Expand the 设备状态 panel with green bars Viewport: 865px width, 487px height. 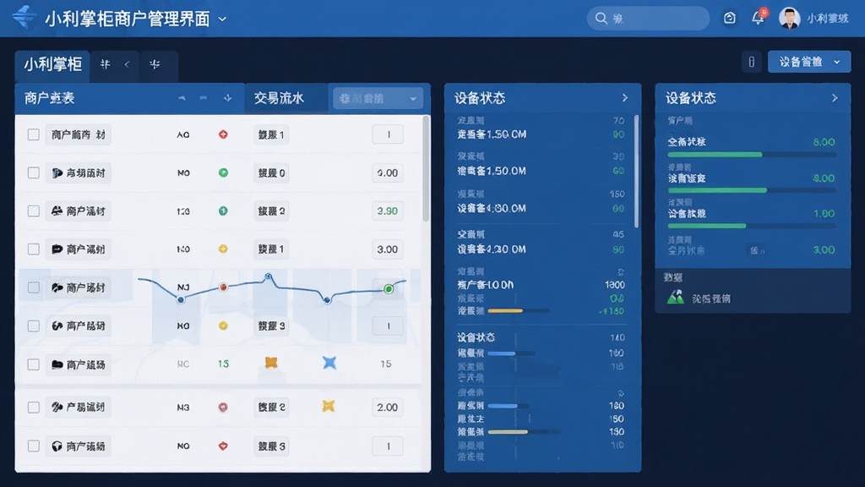(x=835, y=98)
